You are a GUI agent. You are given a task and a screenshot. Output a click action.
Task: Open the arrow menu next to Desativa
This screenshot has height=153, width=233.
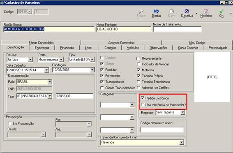[x=196, y=13]
